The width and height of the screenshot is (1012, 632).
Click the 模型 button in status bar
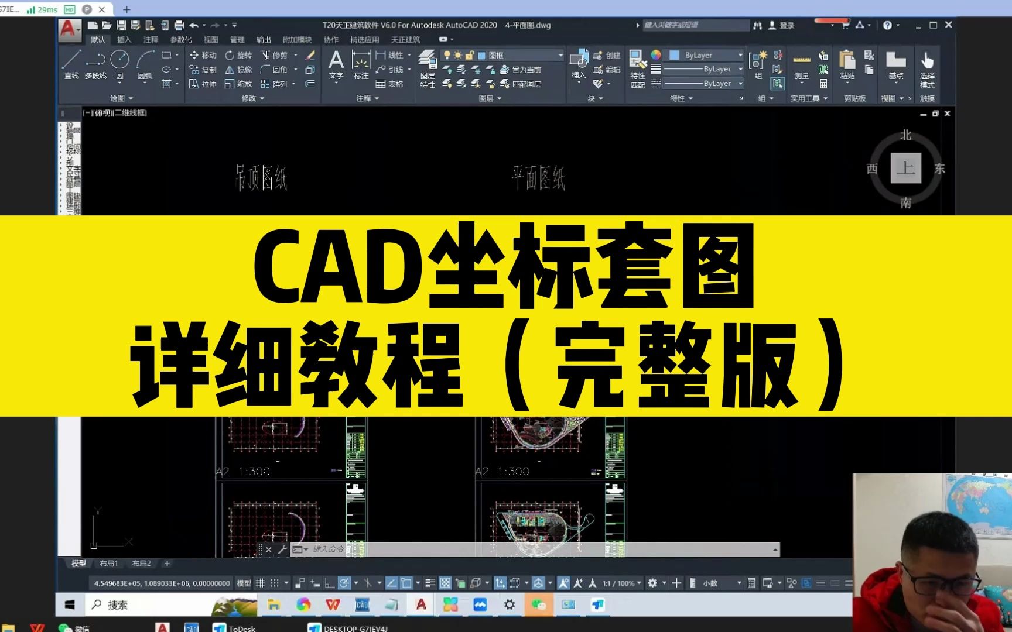[x=244, y=583]
